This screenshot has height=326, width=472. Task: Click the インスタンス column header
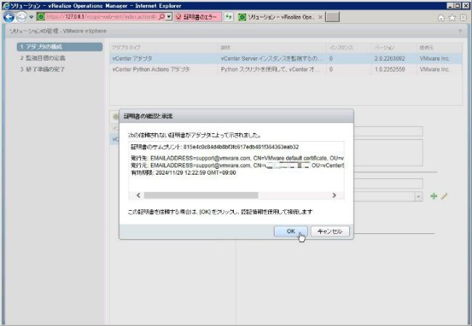[349, 48]
